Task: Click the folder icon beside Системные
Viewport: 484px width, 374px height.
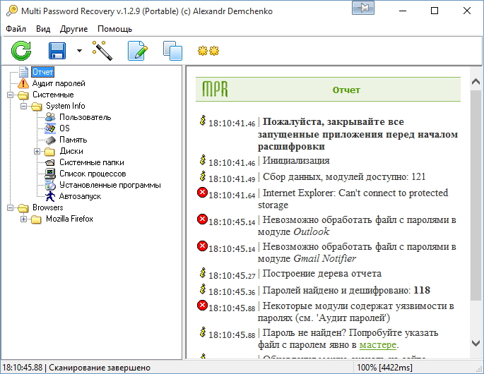Action: click(23, 95)
